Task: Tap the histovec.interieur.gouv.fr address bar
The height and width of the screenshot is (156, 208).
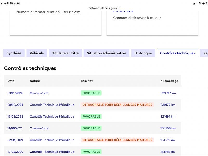Action: [104, 8]
